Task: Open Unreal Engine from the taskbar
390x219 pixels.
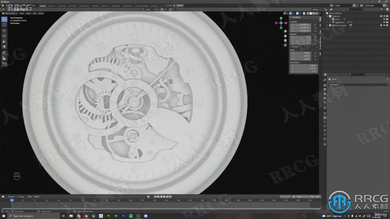Action: click(x=94, y=216)
